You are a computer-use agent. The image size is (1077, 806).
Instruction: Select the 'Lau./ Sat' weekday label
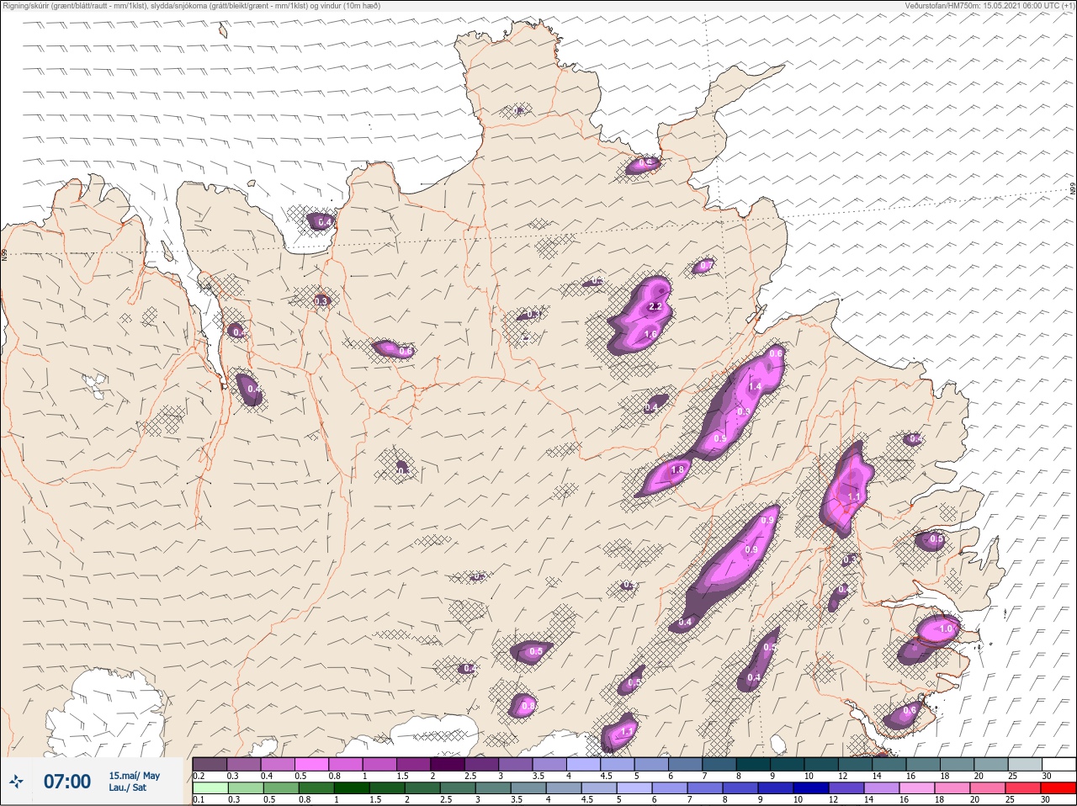click(128, 787)
